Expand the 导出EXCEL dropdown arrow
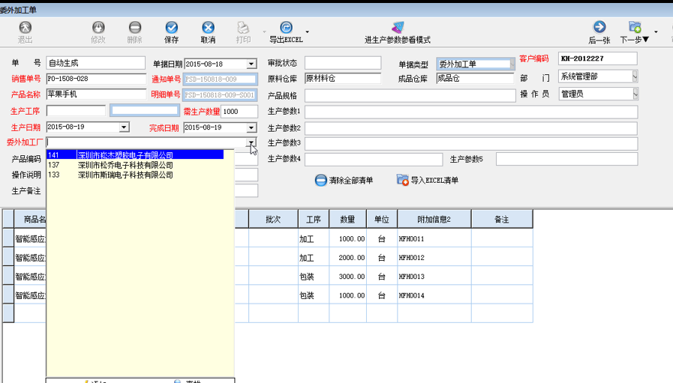The width and height of the screenshot is (673, 383). point(308,31)
